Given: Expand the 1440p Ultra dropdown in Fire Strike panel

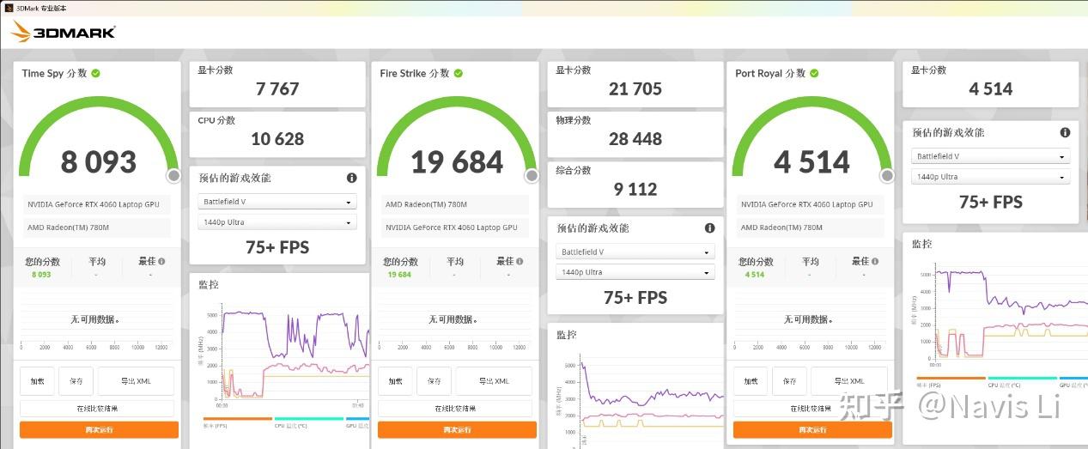Looking at the screenshot, I should [x=635, y=272].
